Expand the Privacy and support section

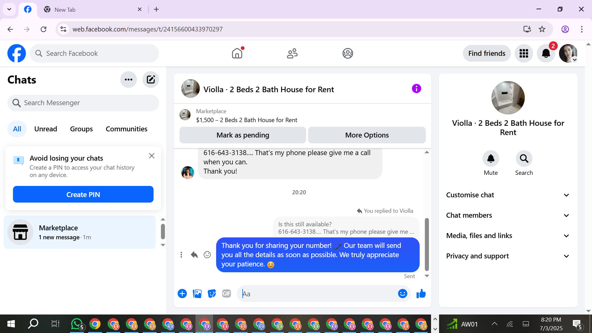(508, 256)
